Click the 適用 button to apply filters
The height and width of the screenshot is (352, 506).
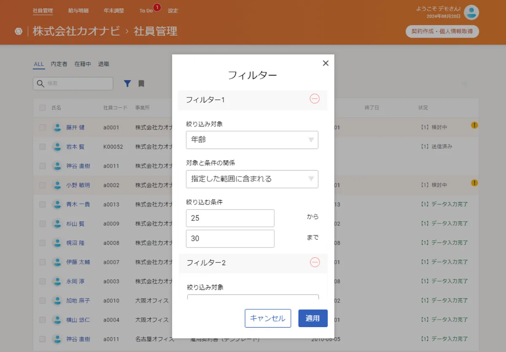[313, 318]
